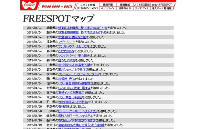Image resolution: width=197 pixels, height=129 pixels.
Task: Open link 新東名高速道路 駿河湾沼津SA(上り)
Action: 83,28
